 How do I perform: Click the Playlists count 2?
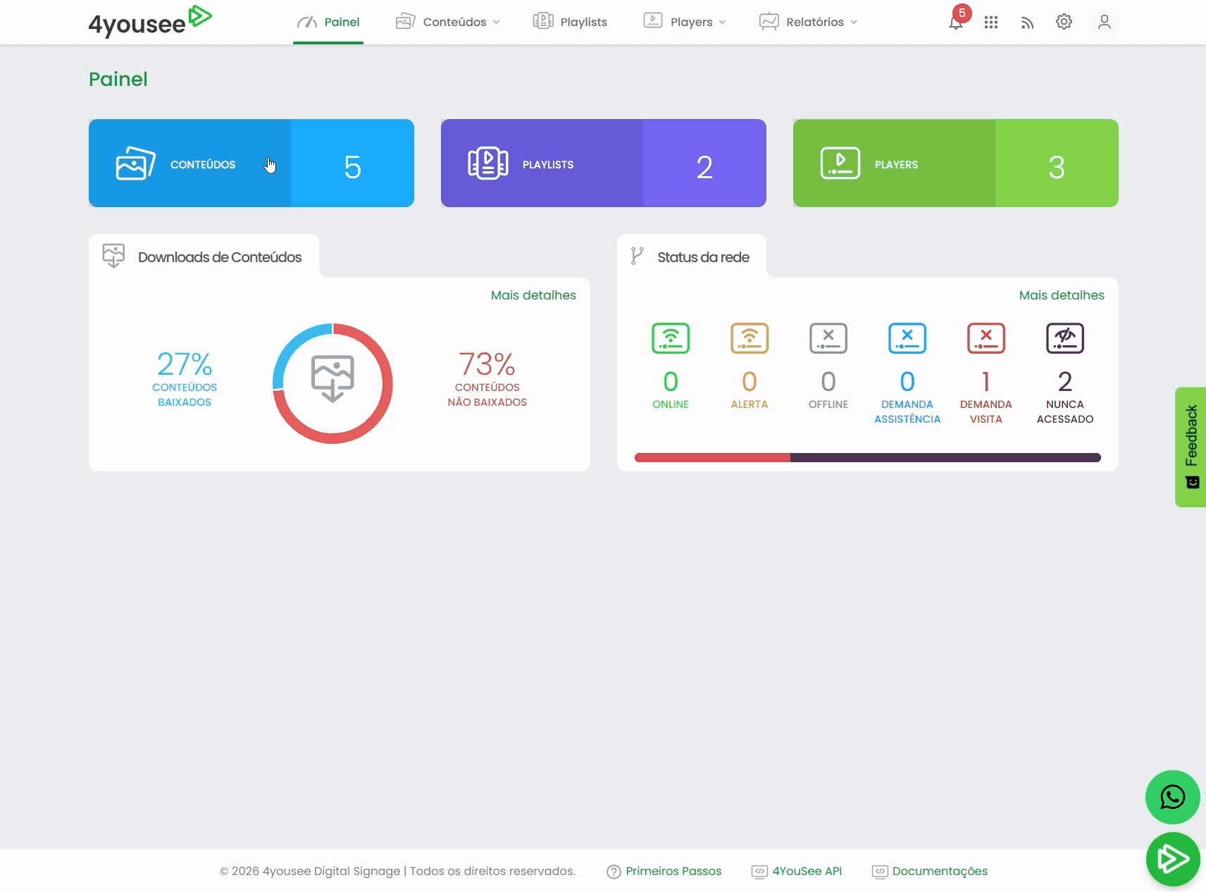(704, 167)
